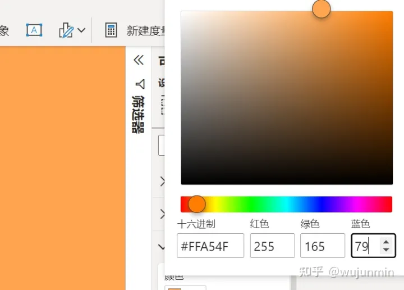Collapse the filter pane with double chevron
404x290 pixels.
pos(139,60)
